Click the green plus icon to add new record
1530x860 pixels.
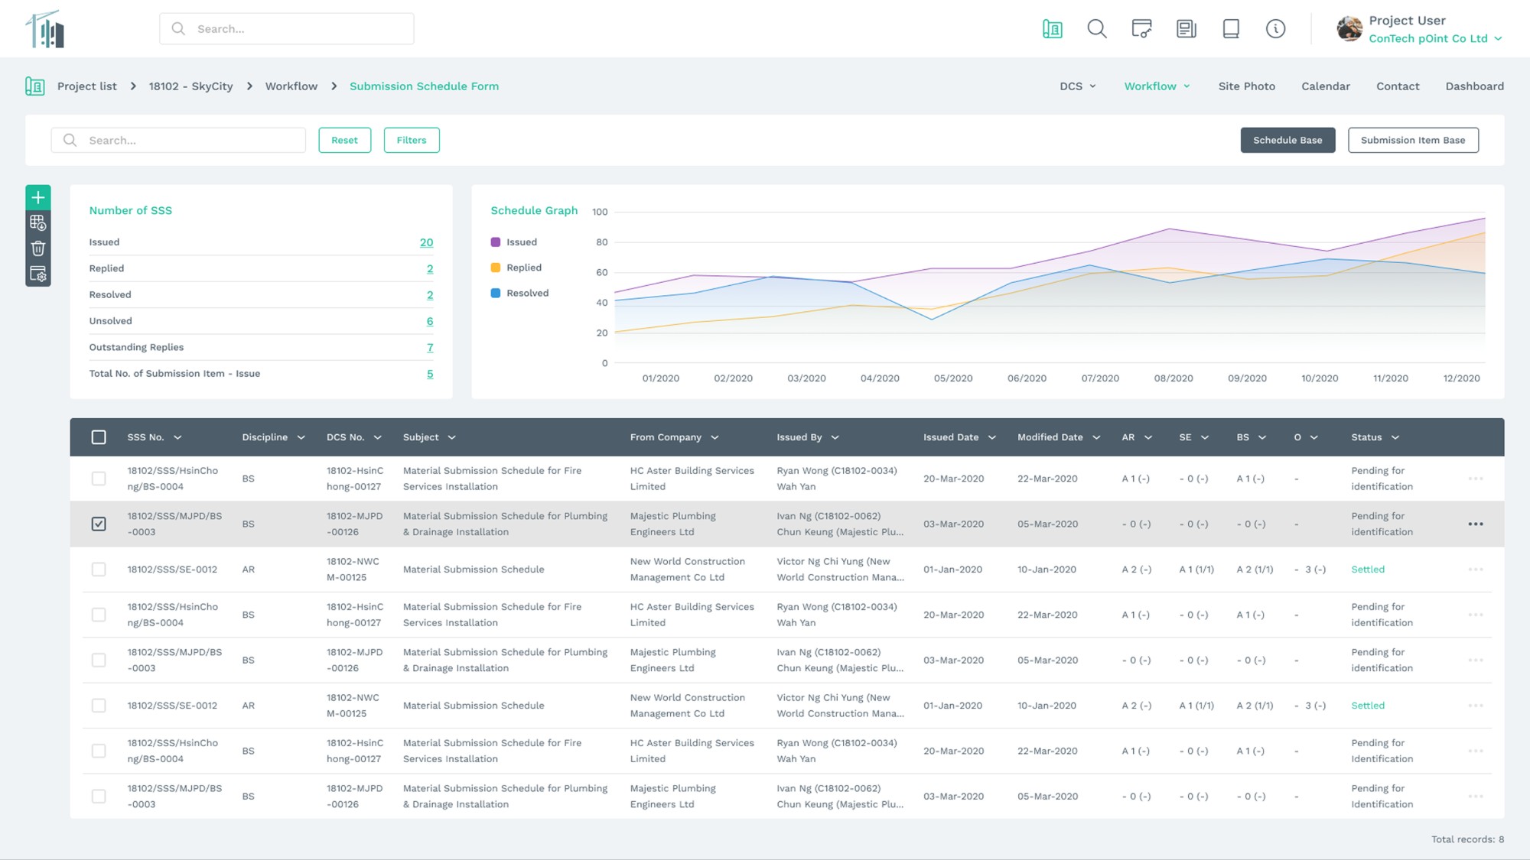tap(37, 197)
